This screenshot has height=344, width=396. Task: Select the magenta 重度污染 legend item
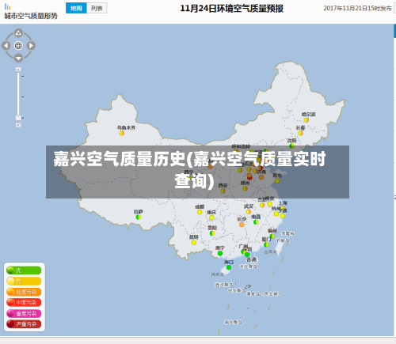(x=24, y=313)
